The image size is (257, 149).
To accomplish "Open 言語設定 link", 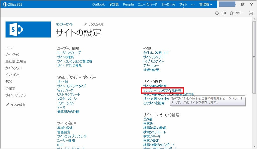I will [x=63, y=132].
